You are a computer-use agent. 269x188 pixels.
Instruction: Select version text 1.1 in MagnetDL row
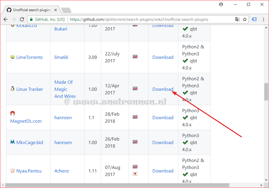(x=91, y=117)
